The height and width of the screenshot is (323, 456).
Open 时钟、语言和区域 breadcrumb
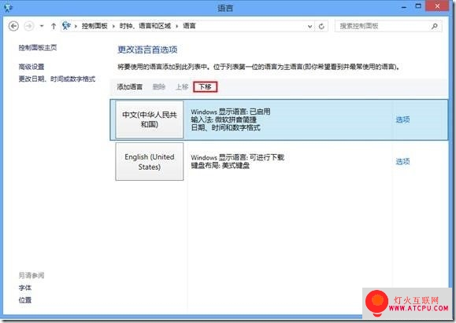[x=145, y=26]
